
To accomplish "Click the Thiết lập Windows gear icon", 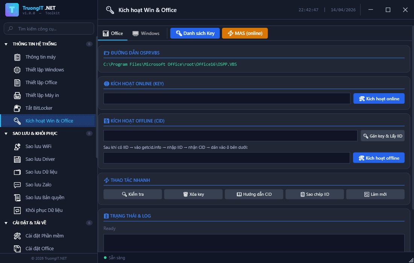I will (x=17, y=70).
